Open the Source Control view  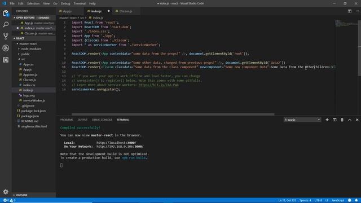(6, 36)
